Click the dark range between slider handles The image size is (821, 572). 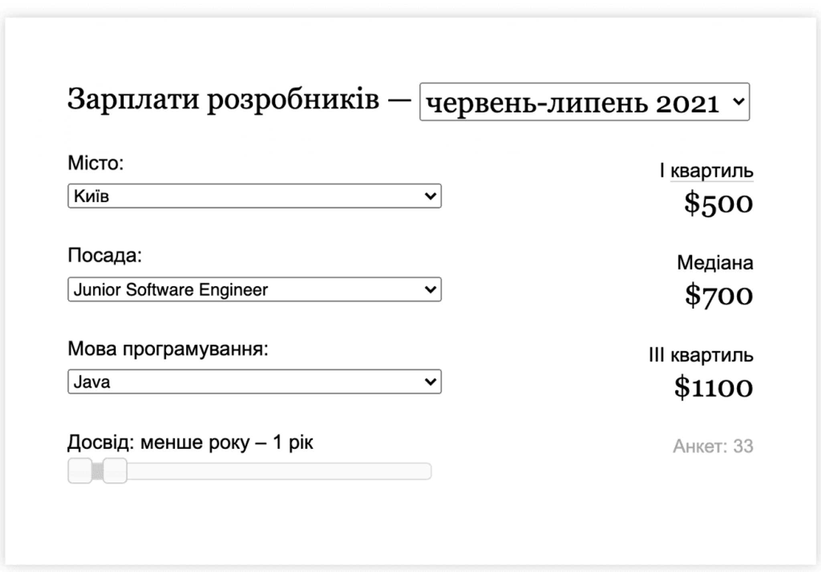tap(97, 471)
